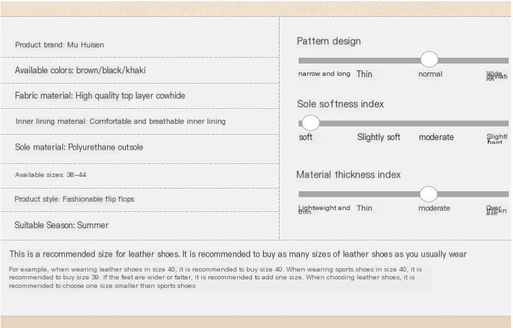Click "Thin" under Material thickness index
The image size is (513, 328).
click(364, 208)
